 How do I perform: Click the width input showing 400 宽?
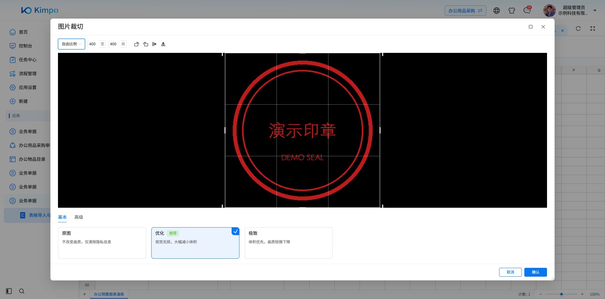(x=97, y=44)
